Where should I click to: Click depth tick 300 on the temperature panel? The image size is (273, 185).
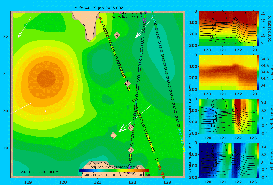(x=193, y=45)
